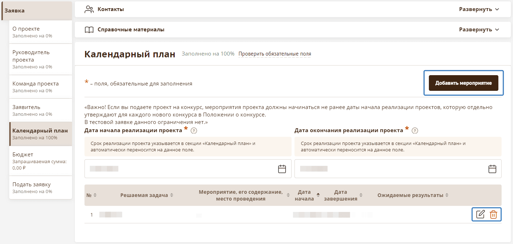Expand the Контакты section

[x=479, y=9]
